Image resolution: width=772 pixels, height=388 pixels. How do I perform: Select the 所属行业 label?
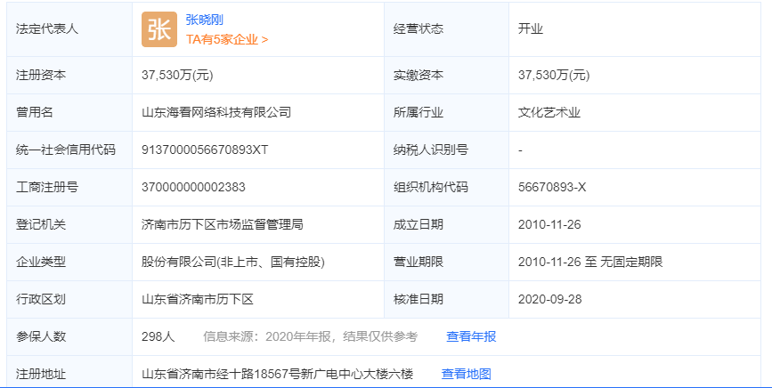pos(418,112)
